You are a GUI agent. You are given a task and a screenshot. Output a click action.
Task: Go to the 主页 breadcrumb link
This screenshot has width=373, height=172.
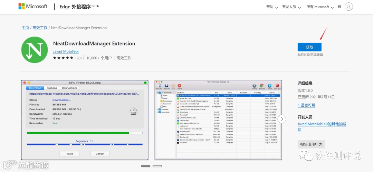[25, 28]
